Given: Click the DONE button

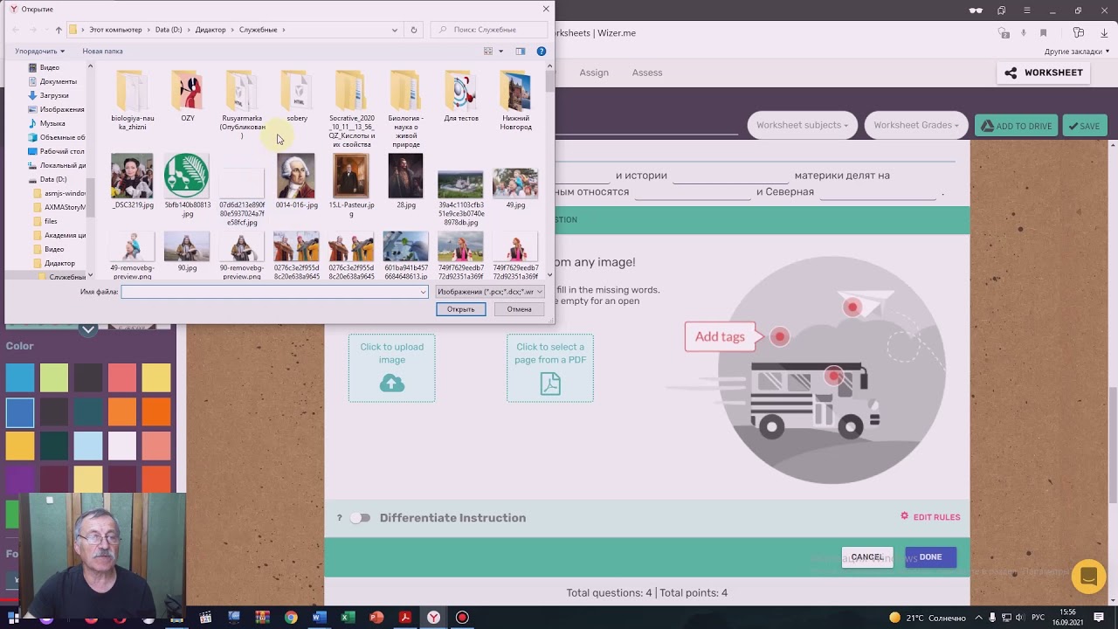Looking at the screenshot, I should pyautogui.click(x=930, y=557).
